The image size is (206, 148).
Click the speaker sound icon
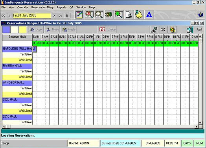(x=163, y=30)
